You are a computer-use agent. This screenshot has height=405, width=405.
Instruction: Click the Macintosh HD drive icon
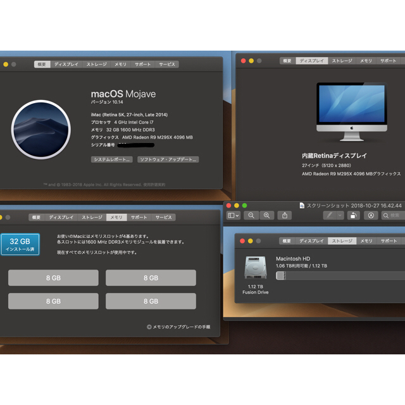point(256,268)
